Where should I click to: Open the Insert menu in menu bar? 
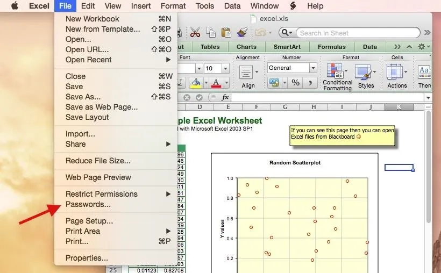pos(140,5)
